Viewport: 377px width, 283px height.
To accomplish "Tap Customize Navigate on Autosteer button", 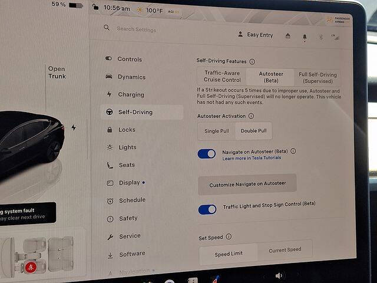I will [x=247, y=184].
